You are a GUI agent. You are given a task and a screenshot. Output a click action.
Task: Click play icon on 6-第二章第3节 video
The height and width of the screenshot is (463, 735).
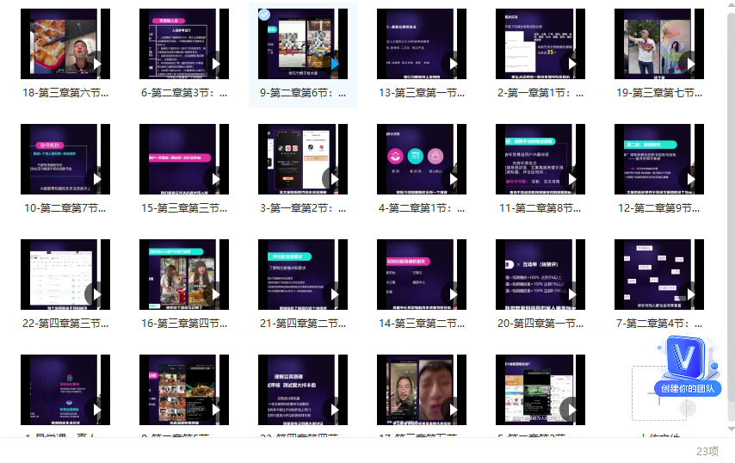pyautogui.click(x=215, y=64)
